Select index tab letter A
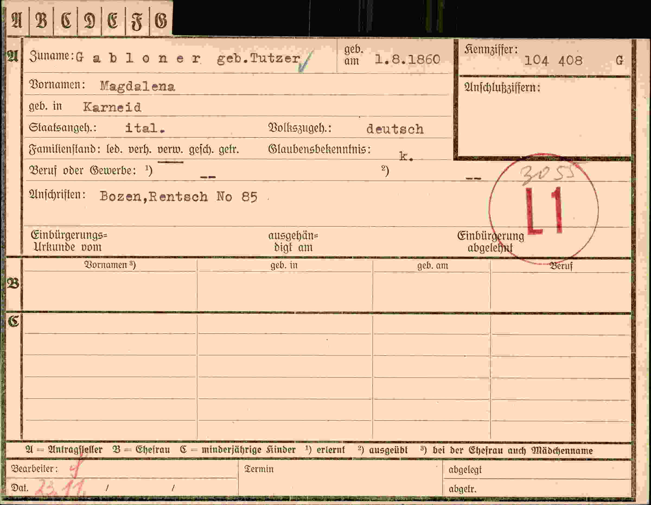The height and width of the screenshot is (505, 651). click(17, 21)
